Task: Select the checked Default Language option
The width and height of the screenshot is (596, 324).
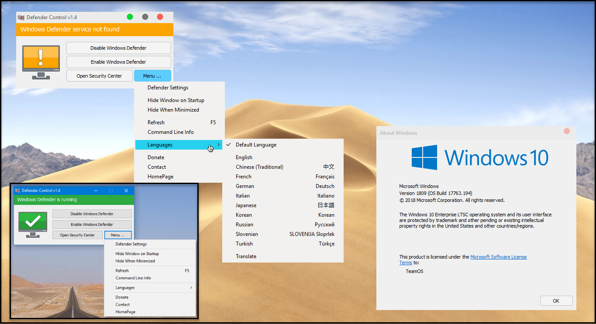Action: point(283,145)
